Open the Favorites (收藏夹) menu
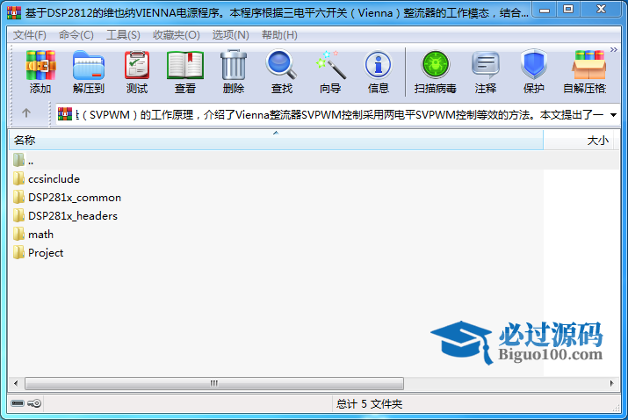 (177, 35)
